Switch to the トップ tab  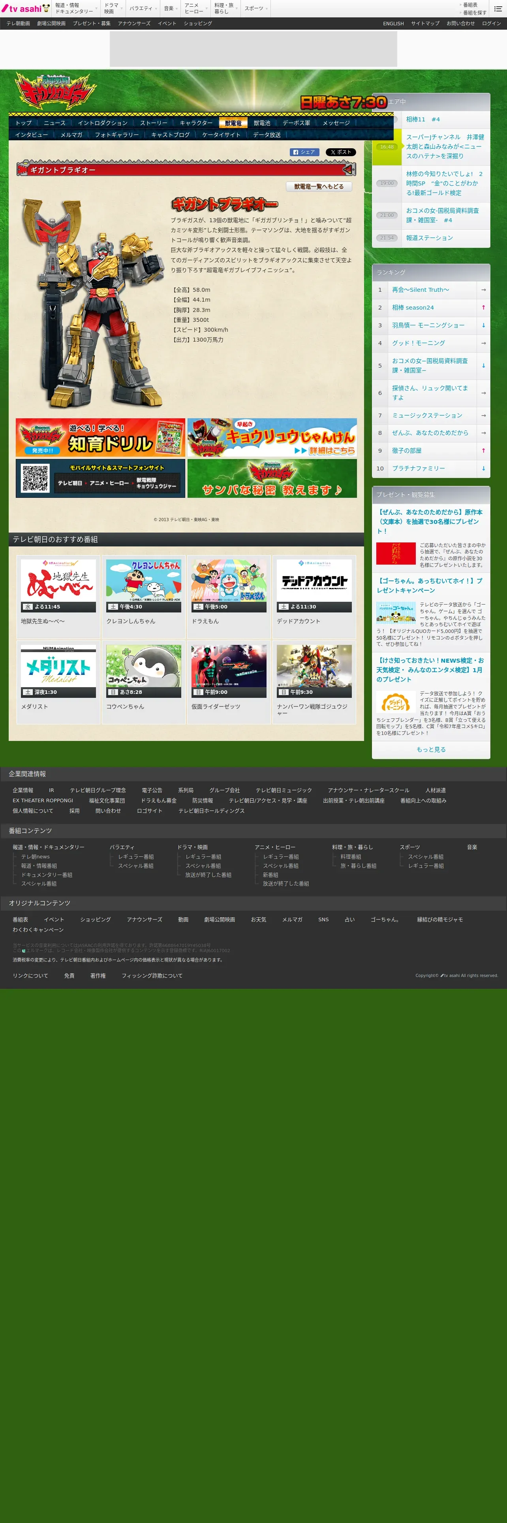click(24, 123)
